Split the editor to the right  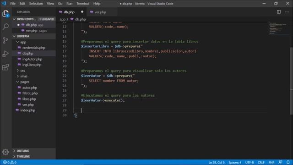pyautogui.click(x=279, y=12)
